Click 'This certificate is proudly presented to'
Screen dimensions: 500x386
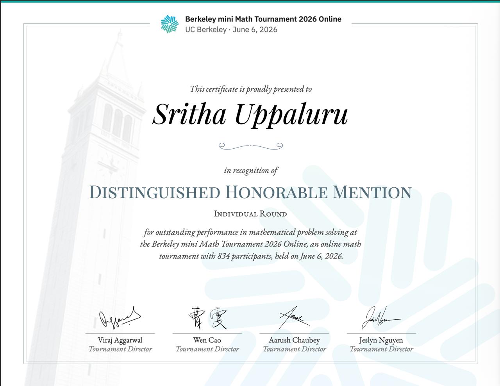point(251,89)
